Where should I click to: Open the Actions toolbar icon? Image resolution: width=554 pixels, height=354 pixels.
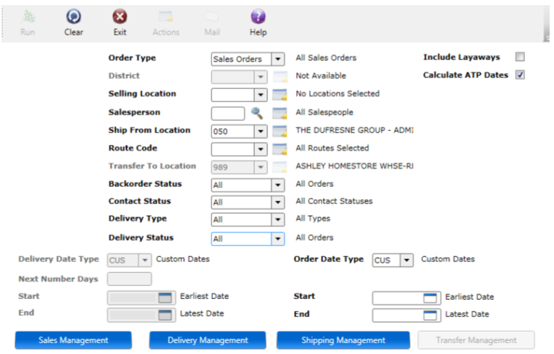(166, 17)
